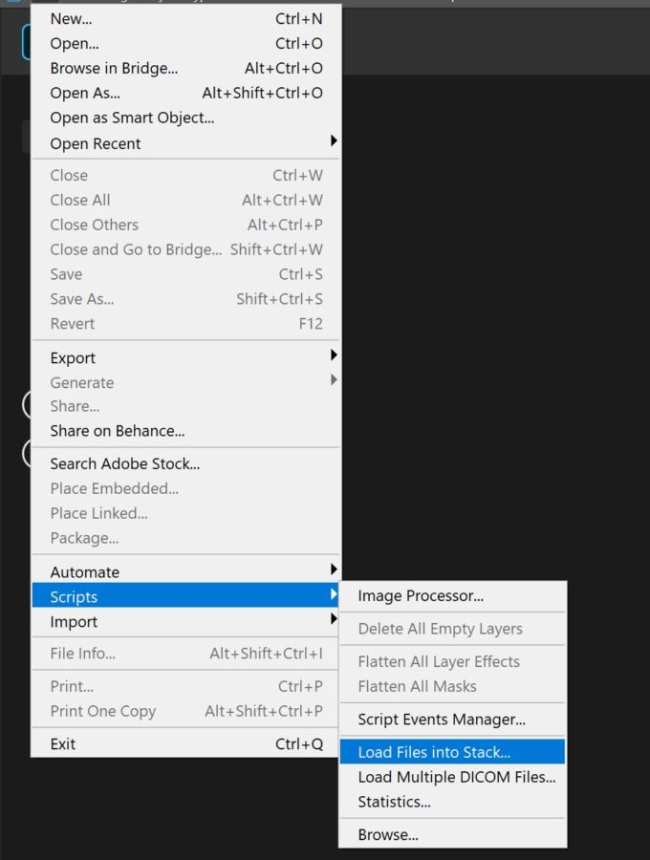Click Delete All Empty Layers
The height and width of the screenshot is (860, 650).
click(452, 629)
